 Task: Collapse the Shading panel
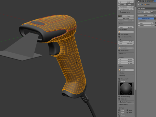pos(119,75)
